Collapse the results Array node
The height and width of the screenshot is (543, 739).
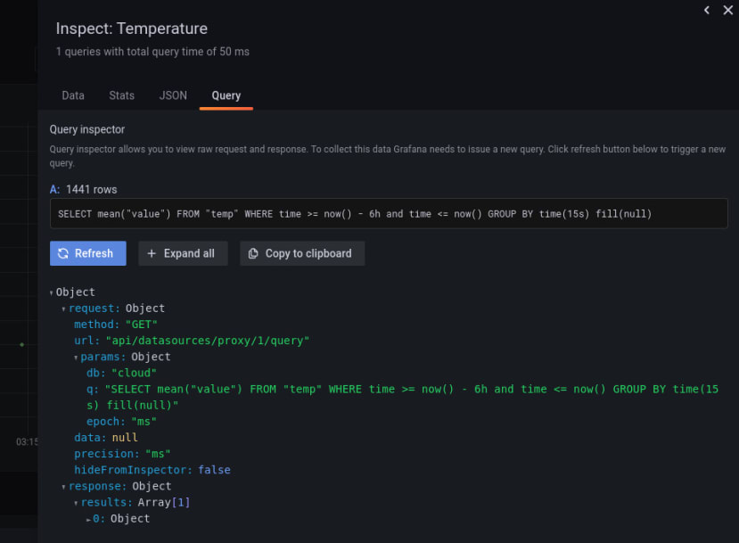point(76,503)
